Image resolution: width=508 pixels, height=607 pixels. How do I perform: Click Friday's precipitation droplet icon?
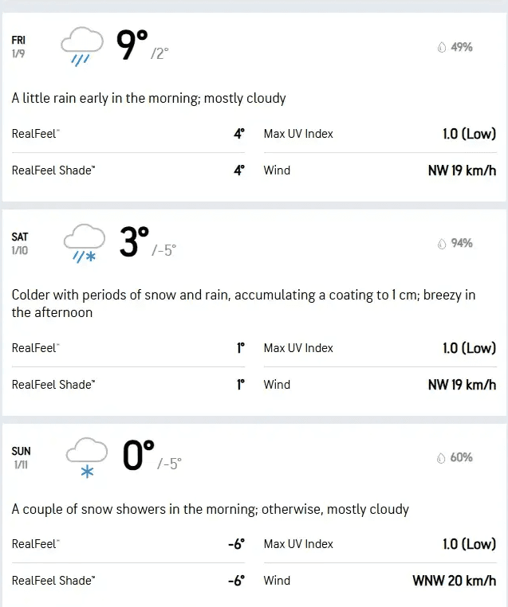pos(441,48)
